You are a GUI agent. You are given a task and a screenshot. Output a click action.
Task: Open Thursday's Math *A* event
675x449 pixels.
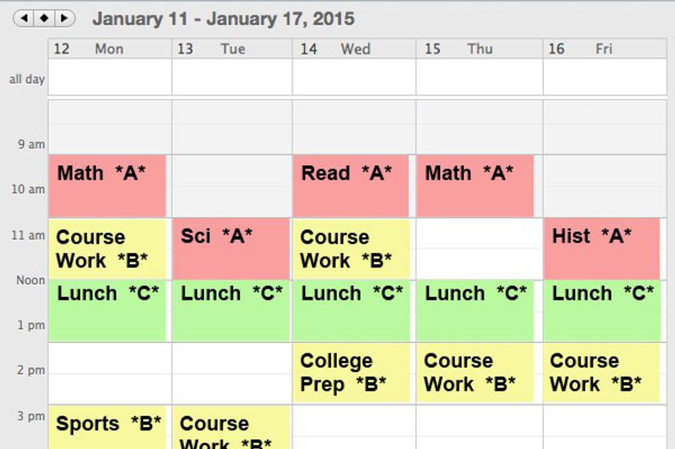click(475, 186)
